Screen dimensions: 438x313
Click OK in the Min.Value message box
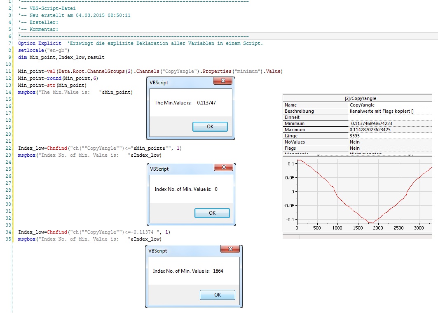click(x=210, y=127)
